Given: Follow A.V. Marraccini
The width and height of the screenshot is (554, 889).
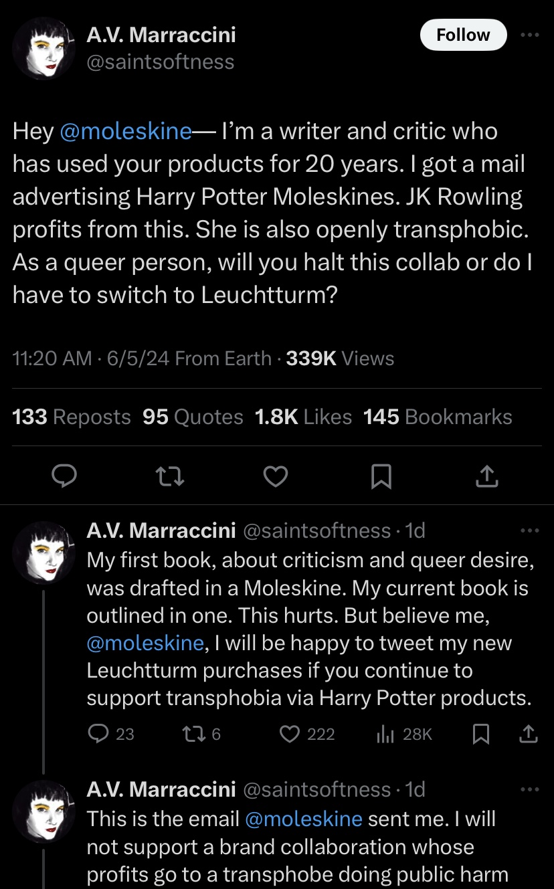Looking at the screenshot, I should [463, 35].
